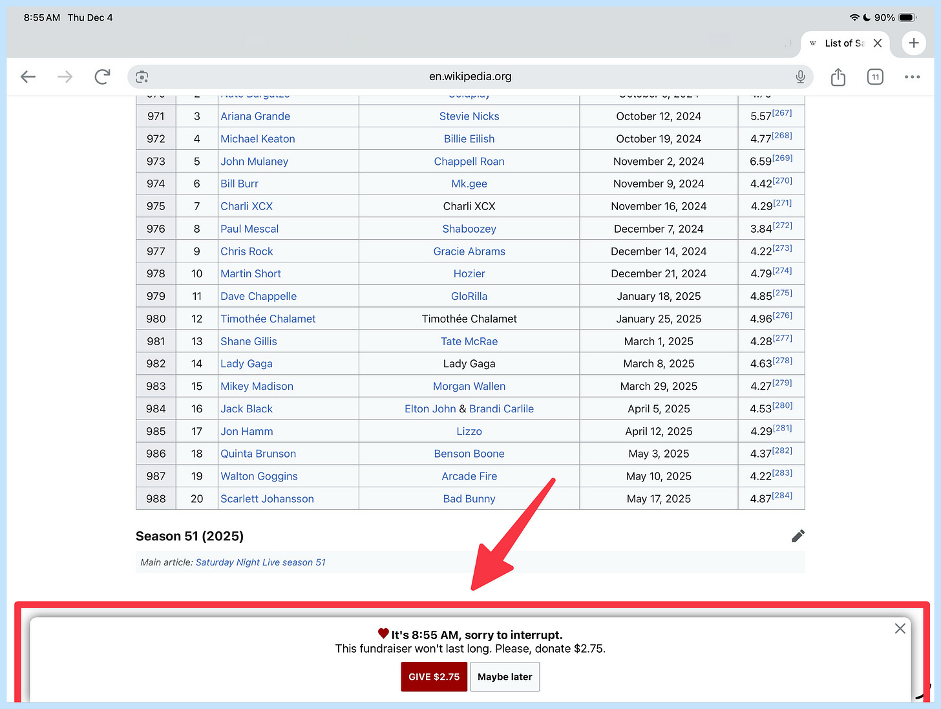Open Elton John link
941x709 pixels.
(430, 408)
